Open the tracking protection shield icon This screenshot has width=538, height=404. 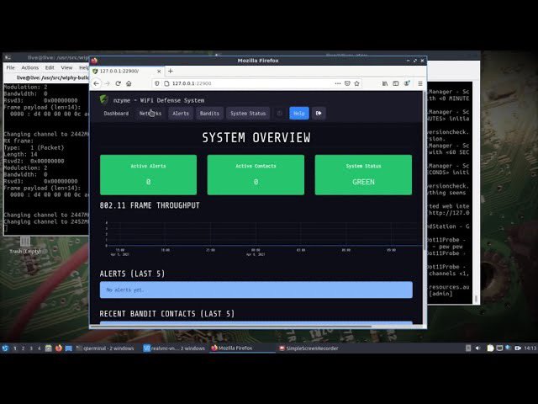coord(157,83)
